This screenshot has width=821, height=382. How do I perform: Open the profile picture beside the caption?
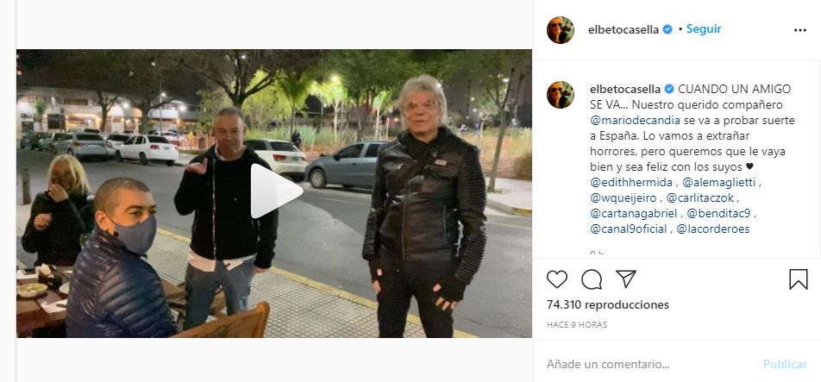[561, 95]
